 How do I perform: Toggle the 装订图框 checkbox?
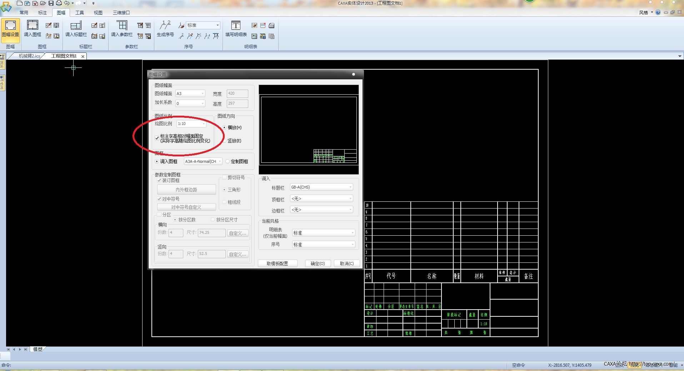click(x=159, y=180)
